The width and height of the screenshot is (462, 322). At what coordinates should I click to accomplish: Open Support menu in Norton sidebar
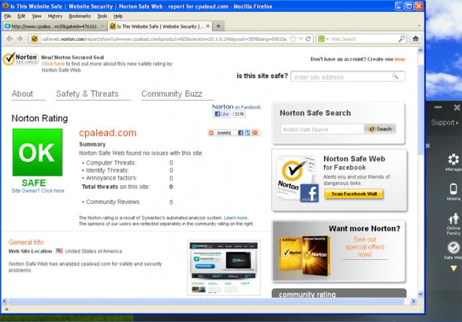445,123
